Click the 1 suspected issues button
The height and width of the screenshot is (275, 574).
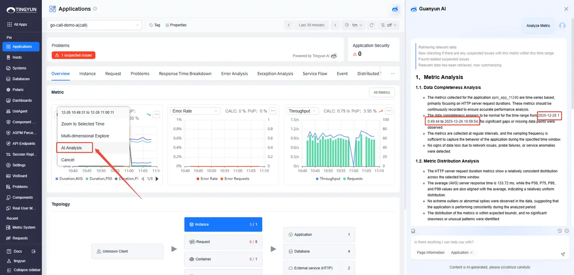(73, 55)
